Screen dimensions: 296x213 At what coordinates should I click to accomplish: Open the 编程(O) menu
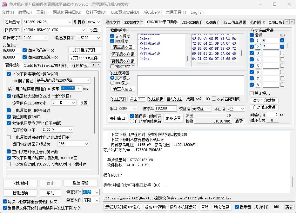25,12
